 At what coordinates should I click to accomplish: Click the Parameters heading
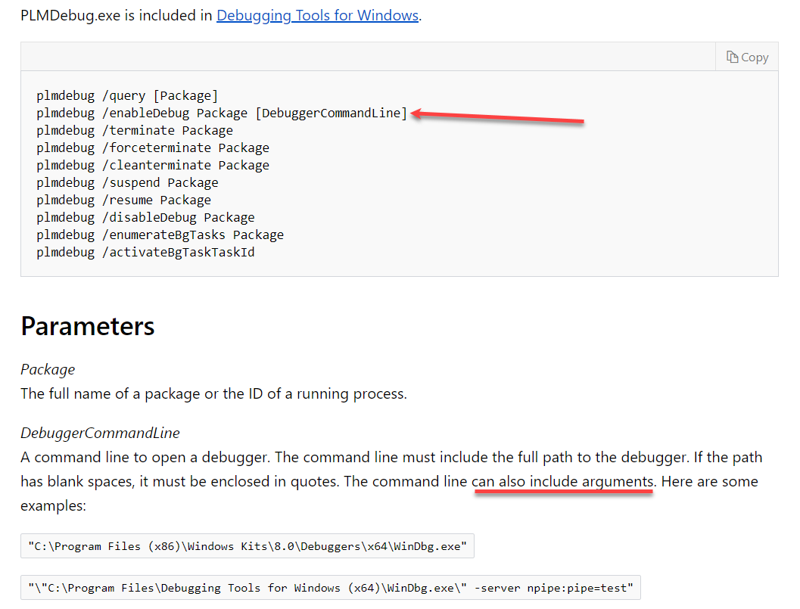point(88,326)
